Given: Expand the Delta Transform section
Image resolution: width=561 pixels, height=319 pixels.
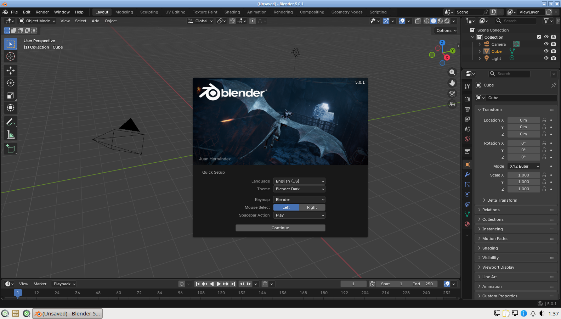Looking at the screenshot, I should click(502, 200).
